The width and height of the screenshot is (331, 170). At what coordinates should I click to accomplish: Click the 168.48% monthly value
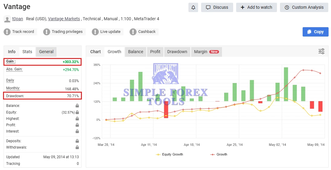click(x=72, y=89)
